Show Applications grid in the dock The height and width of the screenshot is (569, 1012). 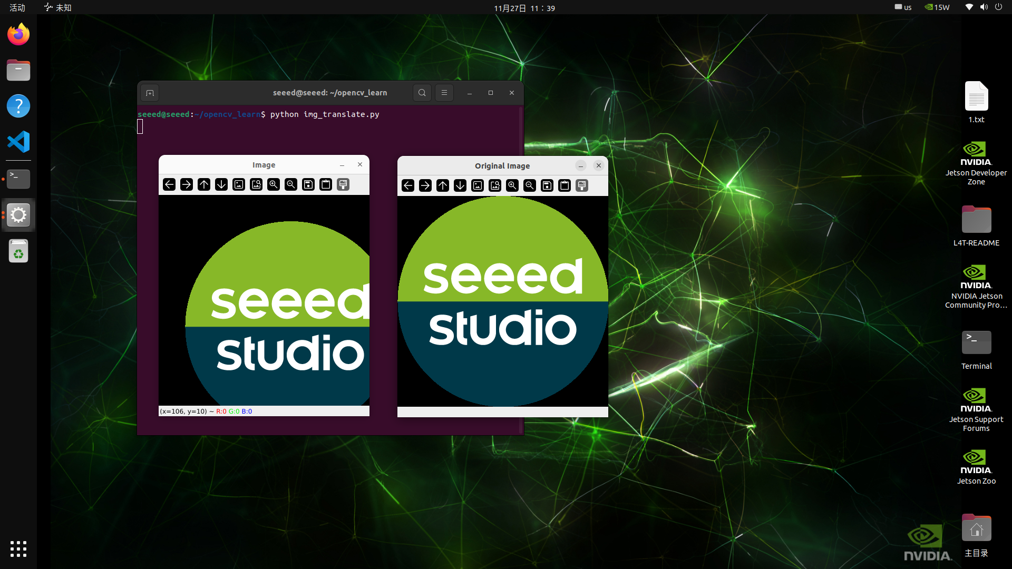coord(18,549)
